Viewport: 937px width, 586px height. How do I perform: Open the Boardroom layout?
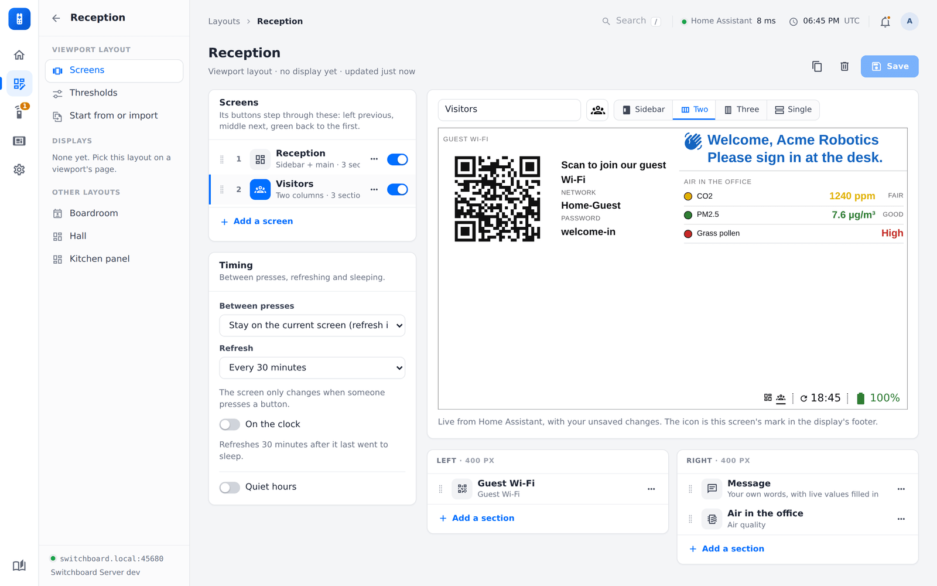(114, 213)
